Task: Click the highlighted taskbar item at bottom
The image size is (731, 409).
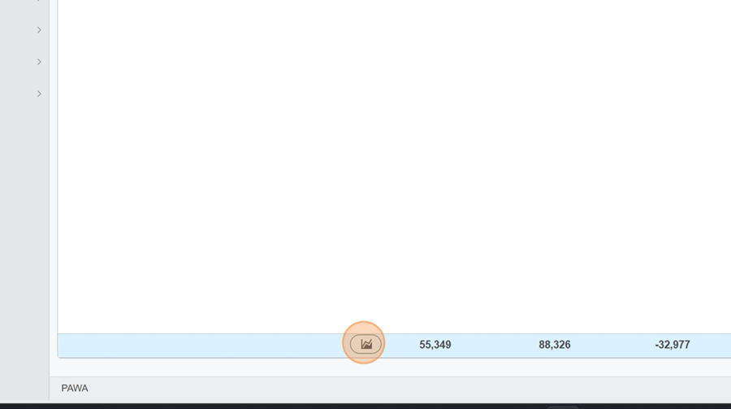Action: (563, 407)
